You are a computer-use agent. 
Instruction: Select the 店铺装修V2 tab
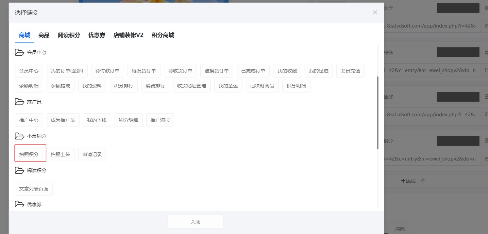point(129,35)
